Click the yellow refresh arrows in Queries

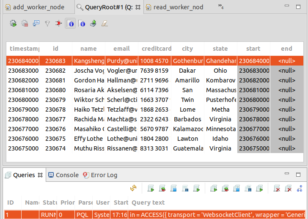tap(133, 189)
